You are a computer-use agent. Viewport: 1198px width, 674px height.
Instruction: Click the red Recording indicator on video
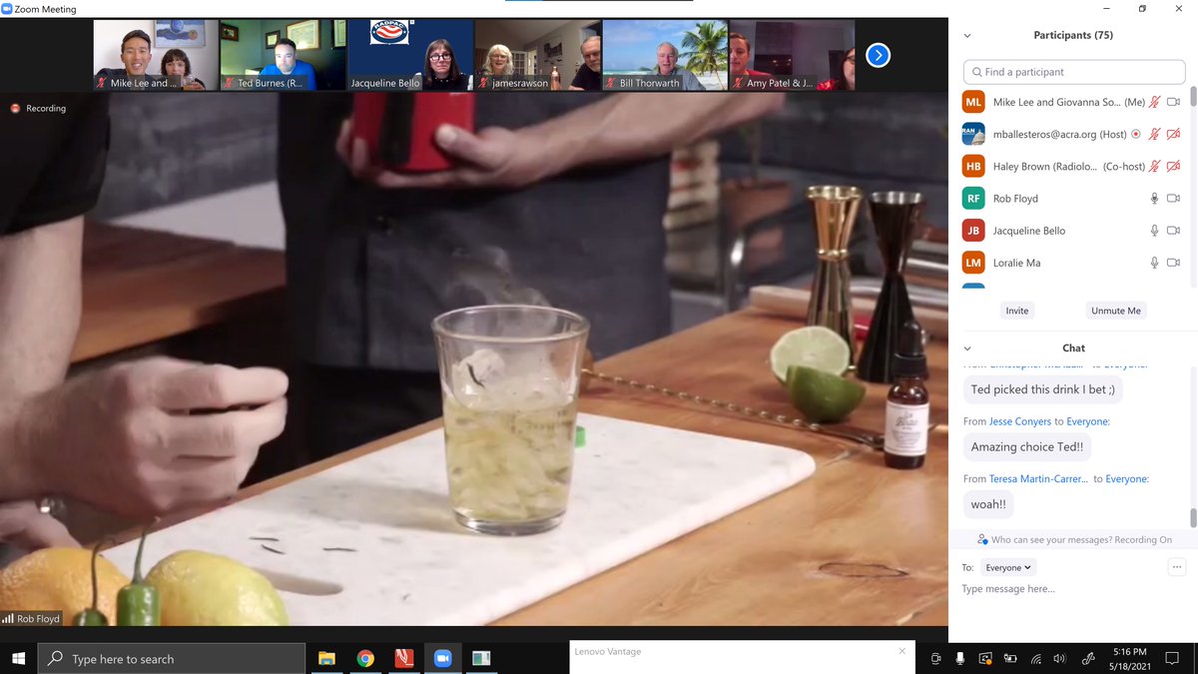tap(38, 108)
